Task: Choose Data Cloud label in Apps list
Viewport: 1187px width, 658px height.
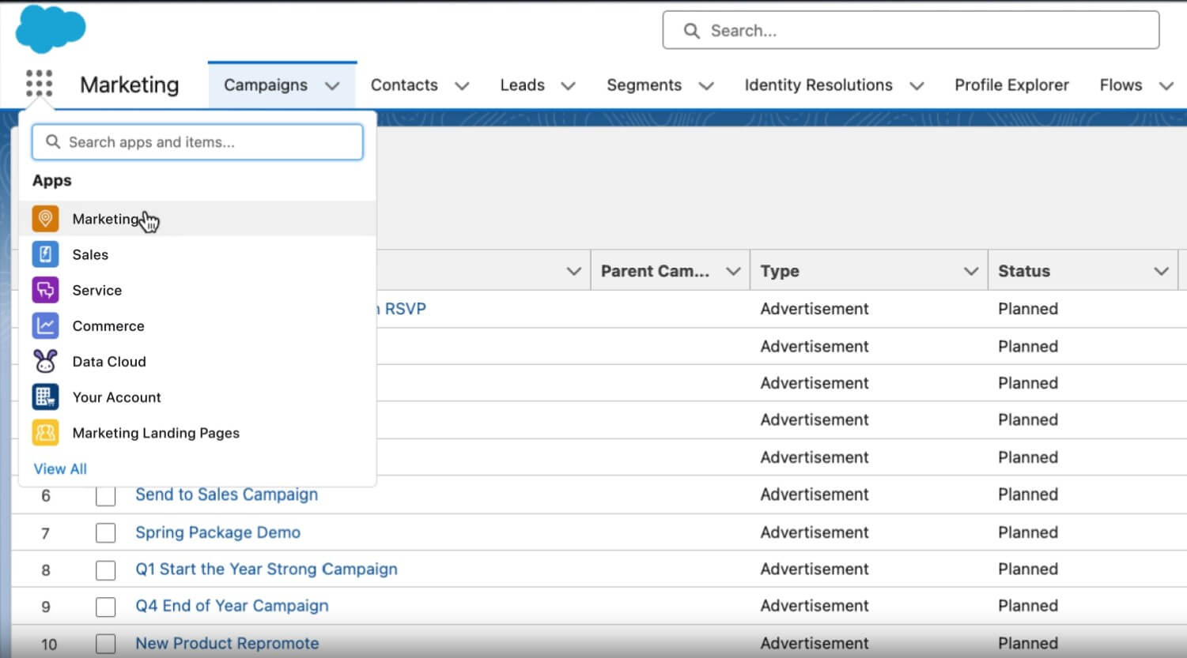Action: click(x=109, y=362)
